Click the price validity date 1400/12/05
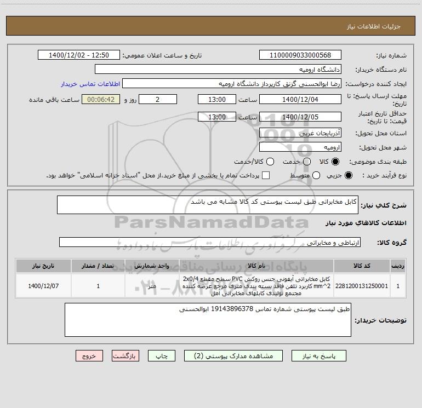Screen dimensions: 422x408 (x=300, y=117)
